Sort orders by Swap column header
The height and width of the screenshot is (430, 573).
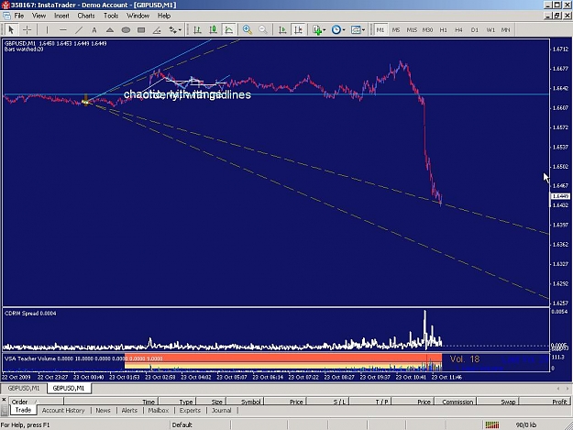pos(498,402)
